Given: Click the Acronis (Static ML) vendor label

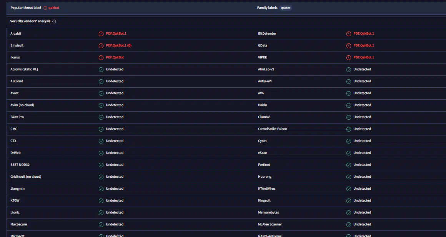Looking at the screenshot, I should pos(24,69).
